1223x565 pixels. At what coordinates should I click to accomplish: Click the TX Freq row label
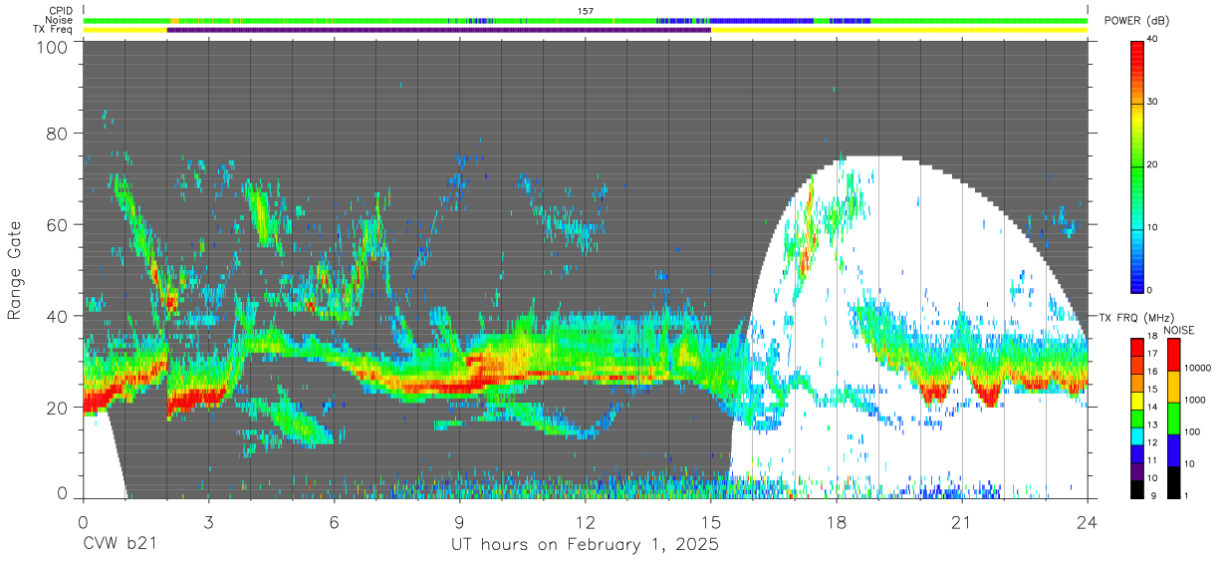pos(54,30)
